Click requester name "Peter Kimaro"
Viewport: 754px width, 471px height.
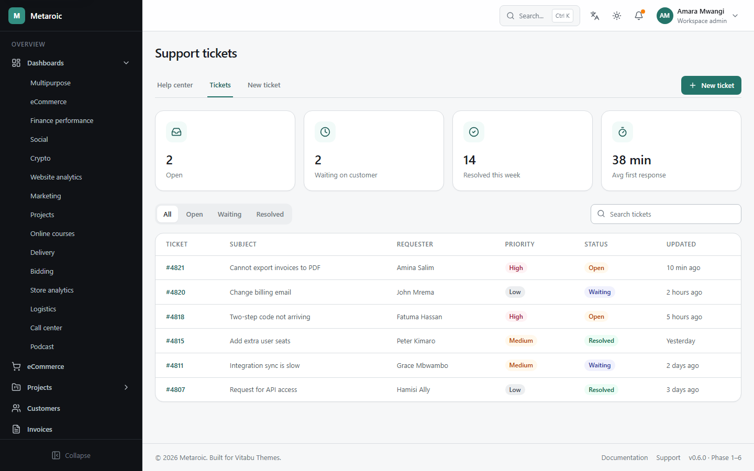tap(416, 341)
